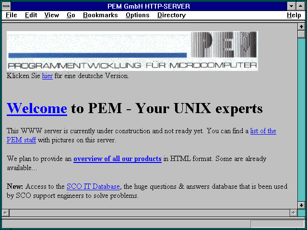Open the 'list of the PEM staff' link
307x230 pixels.
(263, 131)
